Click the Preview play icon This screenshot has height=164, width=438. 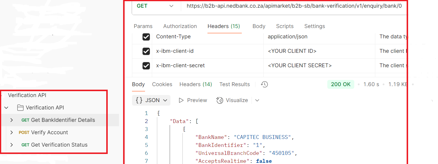(181, 100)
